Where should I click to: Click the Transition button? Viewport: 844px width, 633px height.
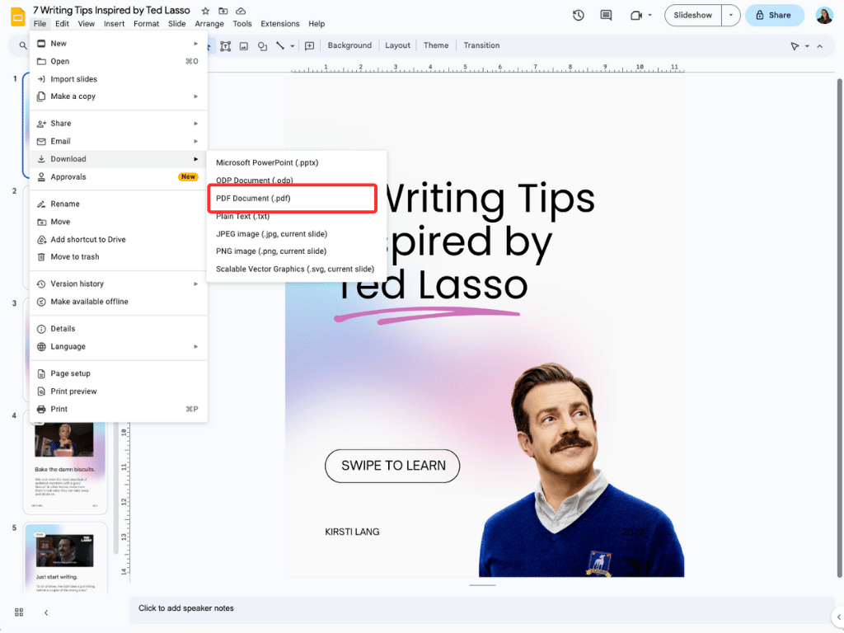pyautogui.click(x=481, y=46)
